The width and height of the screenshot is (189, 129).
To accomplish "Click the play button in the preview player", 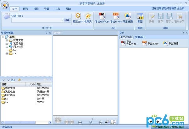I will [58, 120].
